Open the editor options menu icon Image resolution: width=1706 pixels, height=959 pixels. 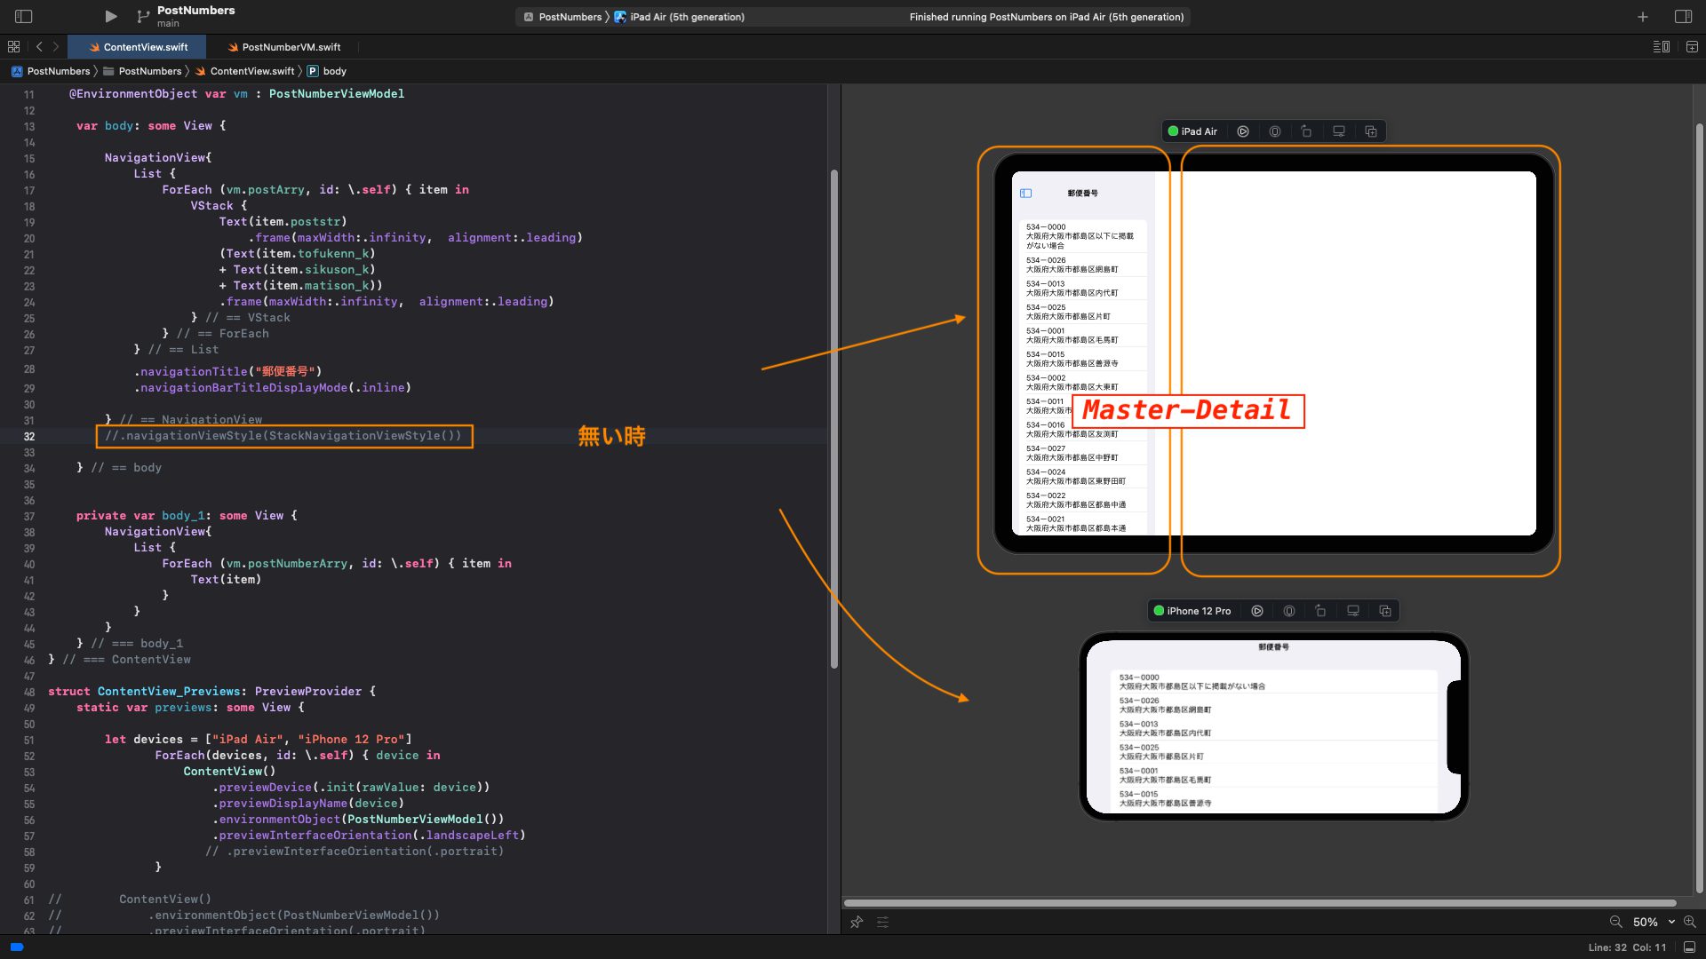[1661, 47]
